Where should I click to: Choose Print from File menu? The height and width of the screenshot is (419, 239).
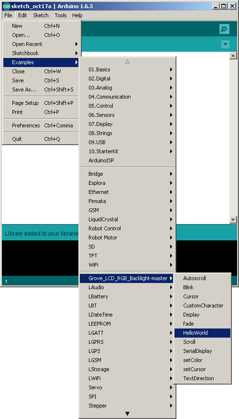click(x=41, y=112)
